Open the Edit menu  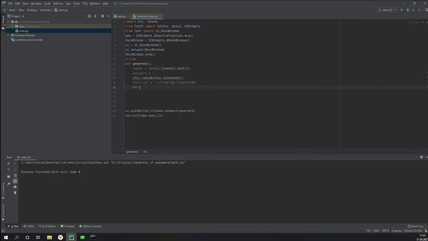[x=17, y=3]
